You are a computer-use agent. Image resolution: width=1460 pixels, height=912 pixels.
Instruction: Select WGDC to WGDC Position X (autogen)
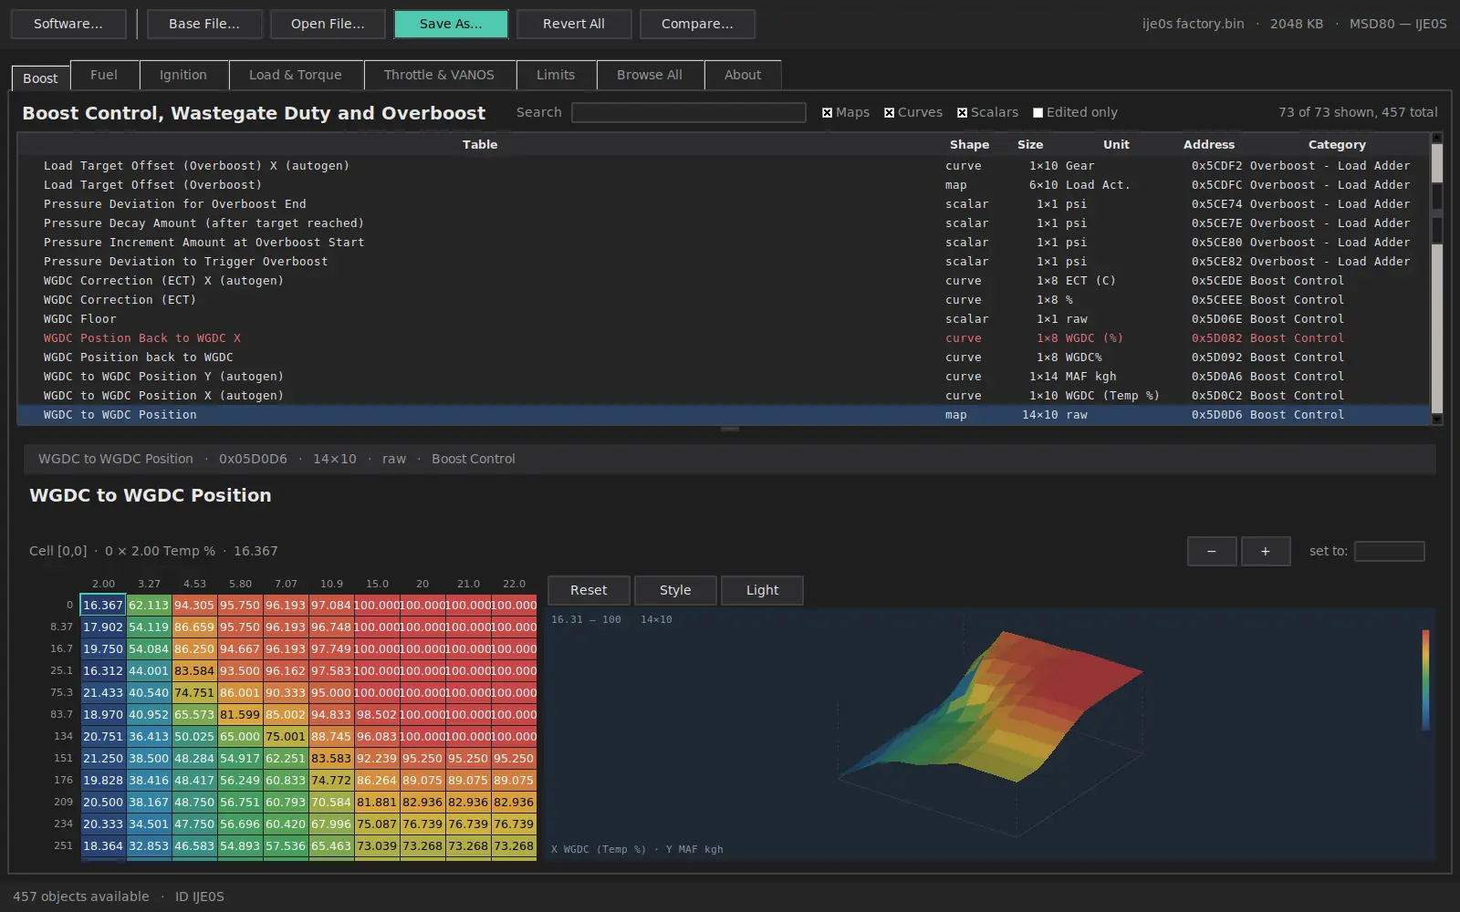(724, 396)
